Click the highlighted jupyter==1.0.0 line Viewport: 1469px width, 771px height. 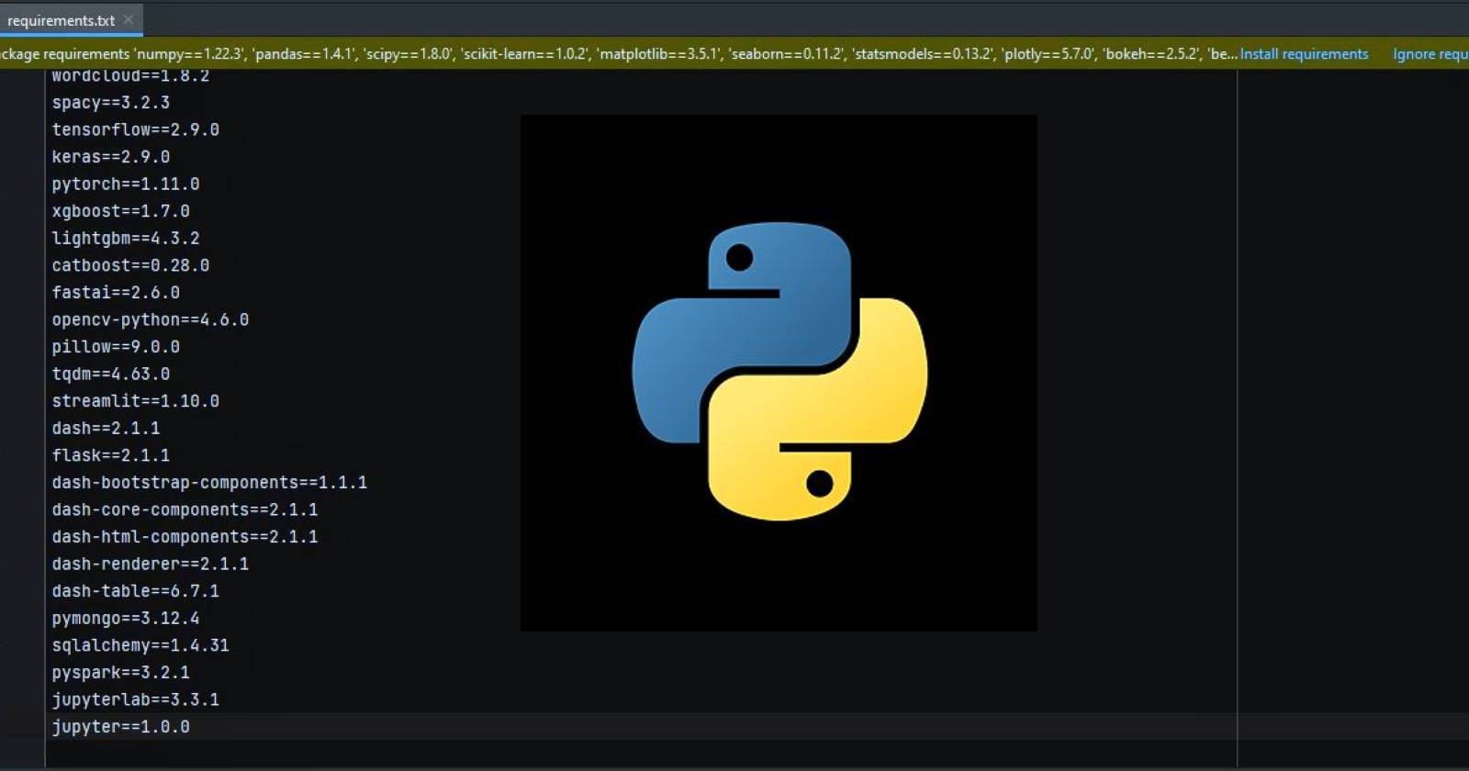click(x=120, y=727)
